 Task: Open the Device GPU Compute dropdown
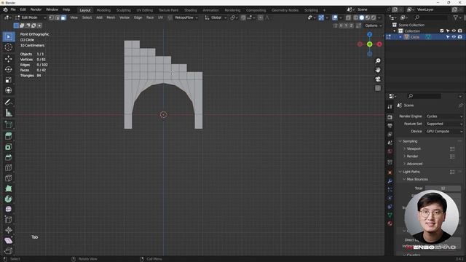coord(444,131)
